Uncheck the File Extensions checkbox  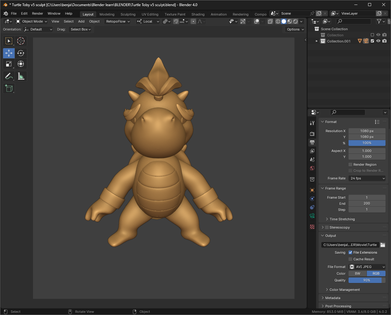[350, 252]
